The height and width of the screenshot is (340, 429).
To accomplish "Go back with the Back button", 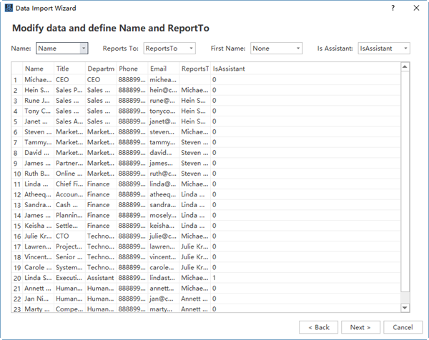I will (x=319, y=327).
